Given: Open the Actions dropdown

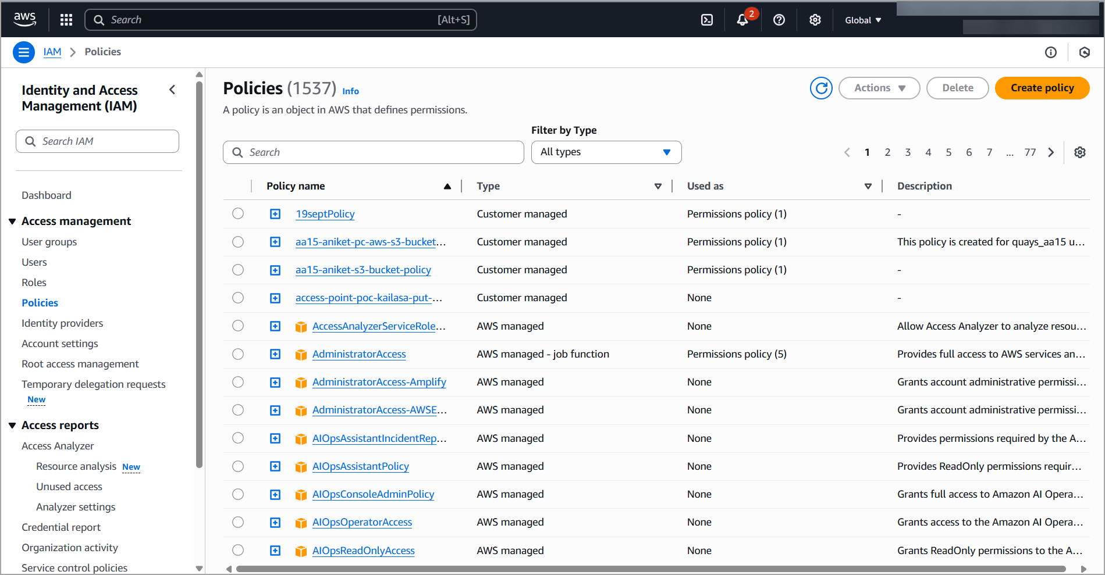Looking at the screenshot, I should tap(879, 88).
